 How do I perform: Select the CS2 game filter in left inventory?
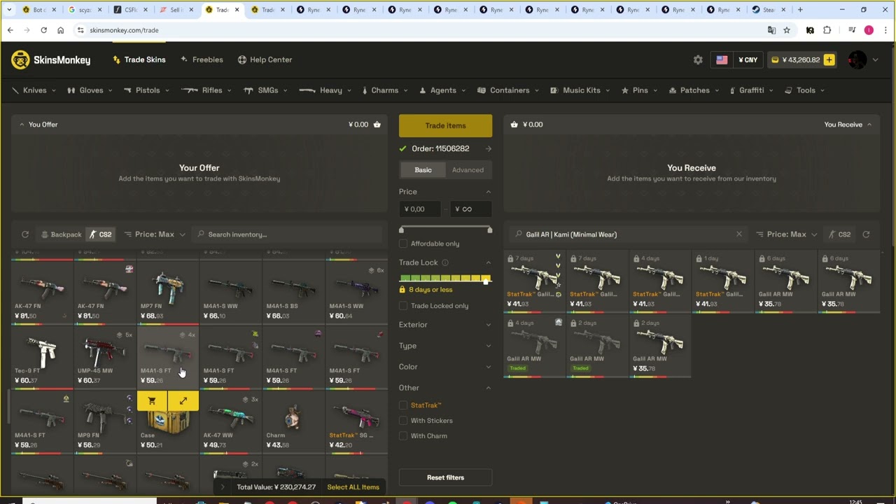click(100, 234)
